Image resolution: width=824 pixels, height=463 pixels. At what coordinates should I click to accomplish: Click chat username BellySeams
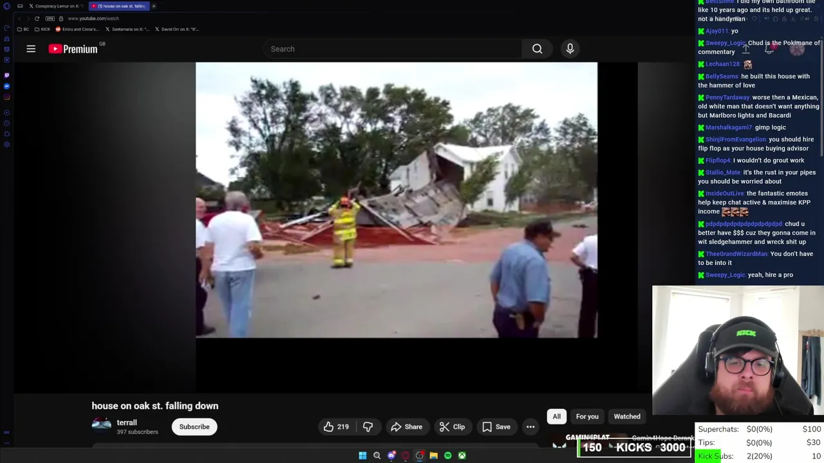click(x=722, y=77)
